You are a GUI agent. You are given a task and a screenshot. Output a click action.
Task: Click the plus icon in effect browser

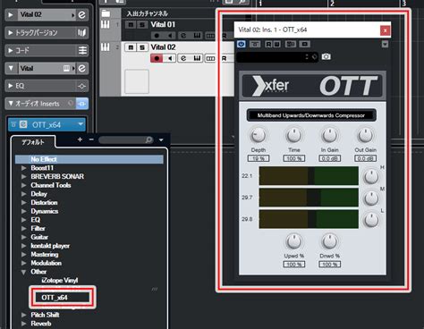click(x=80, y=139)
